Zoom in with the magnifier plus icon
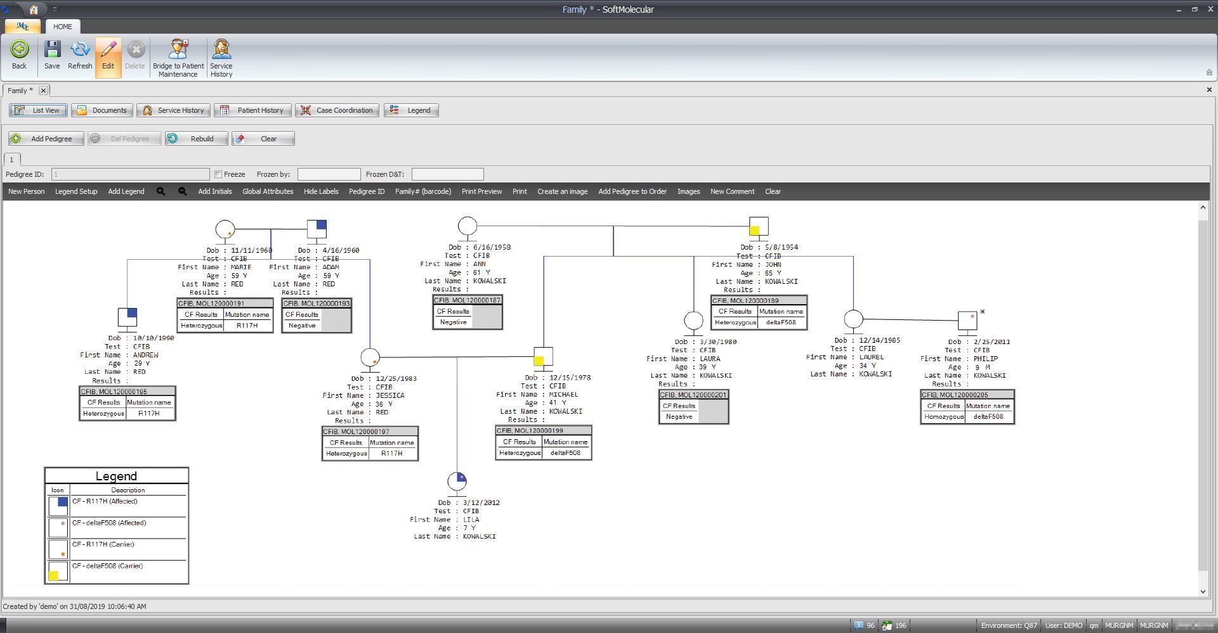Viewport: 1218px width, 633px height. pyautogui.click(x=160, y=191)
